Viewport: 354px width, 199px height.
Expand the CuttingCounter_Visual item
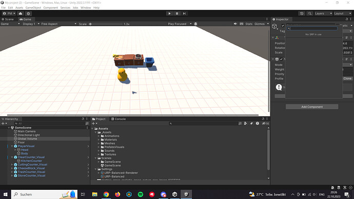coord(12,165)
